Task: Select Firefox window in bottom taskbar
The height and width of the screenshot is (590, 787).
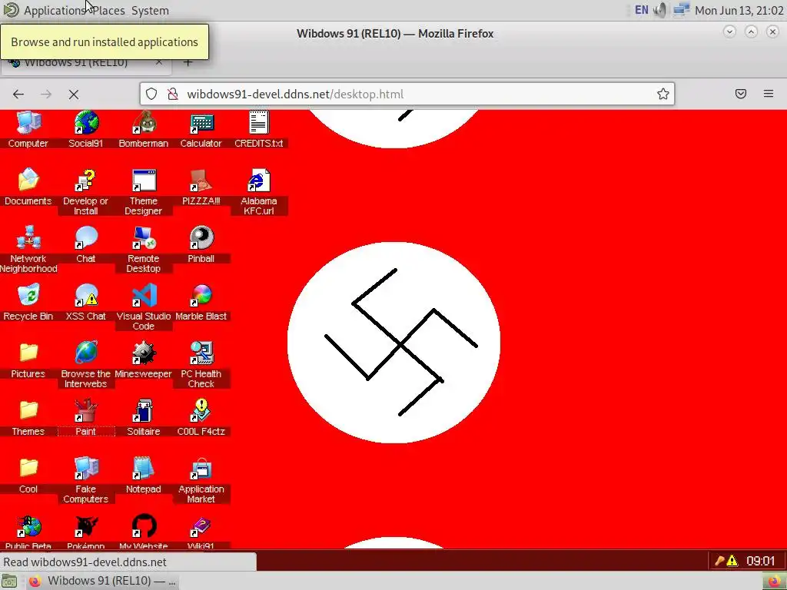Action: pos(102,581)
